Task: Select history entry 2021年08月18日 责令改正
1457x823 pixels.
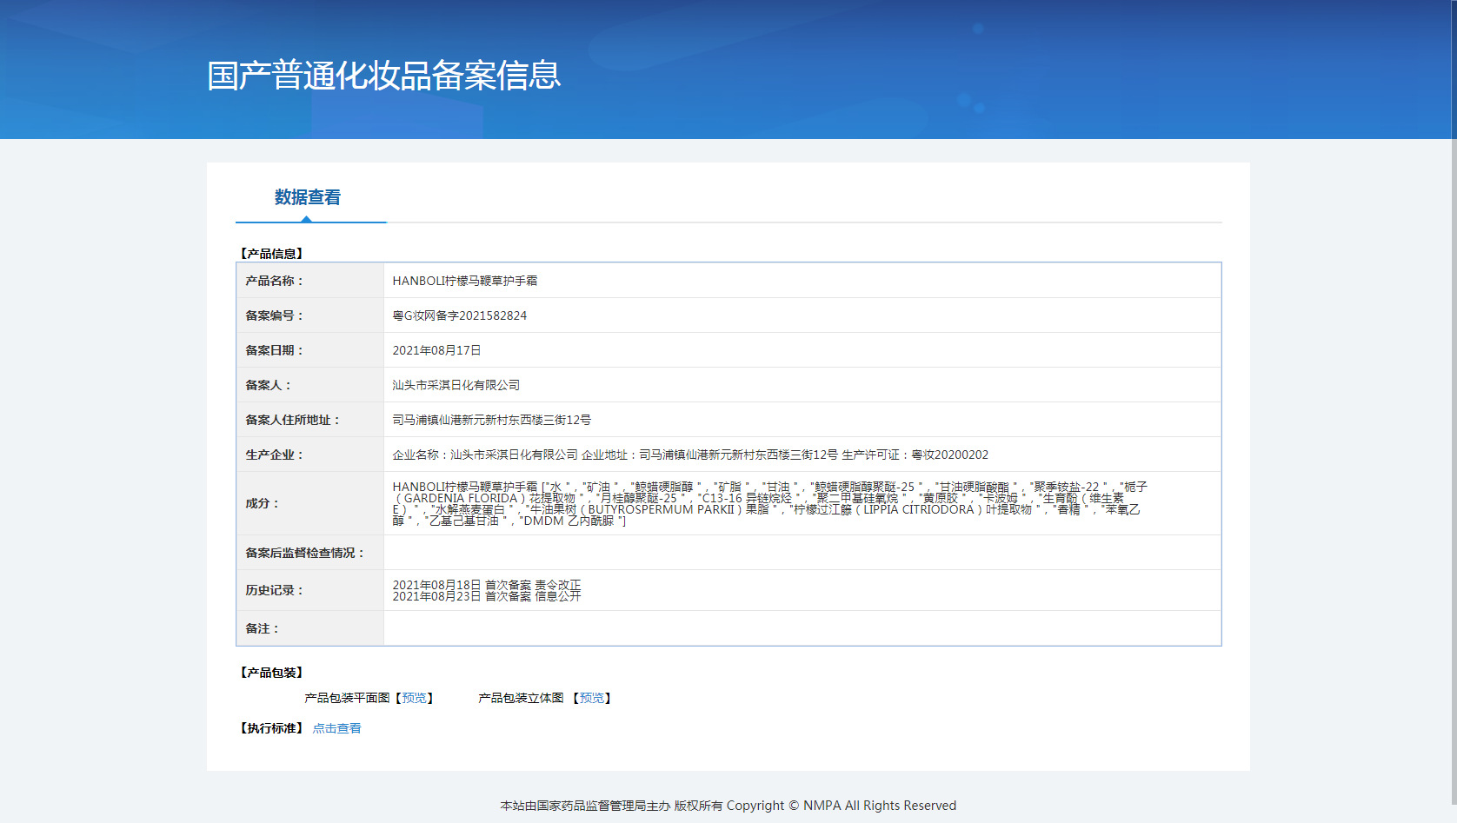Action: [487, 585]
